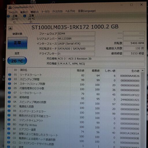148x148 pixels.
Task: Click the シリアルナンバー field WL12338R
Action: [x=76, y=39]
